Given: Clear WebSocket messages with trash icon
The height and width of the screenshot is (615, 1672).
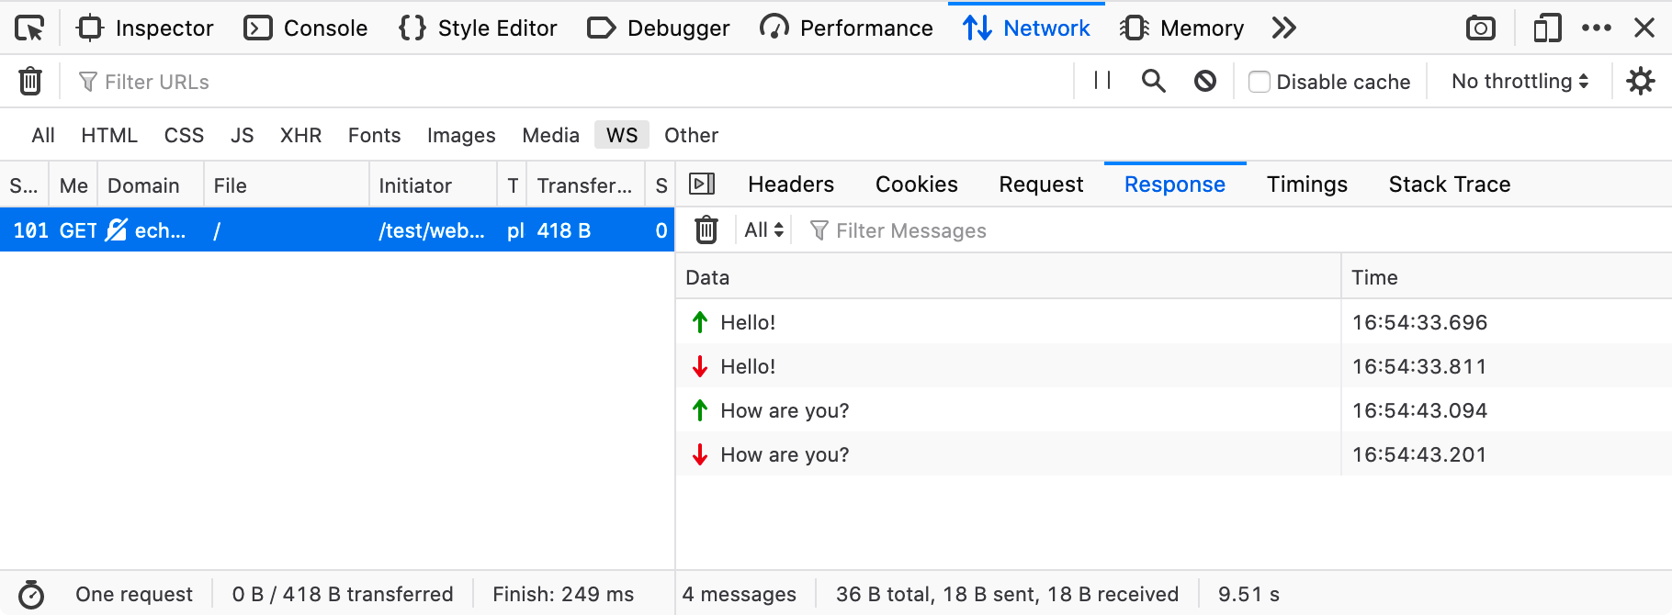Looking at the screenshot, I should pyautogui.click(x=706, y=230).
